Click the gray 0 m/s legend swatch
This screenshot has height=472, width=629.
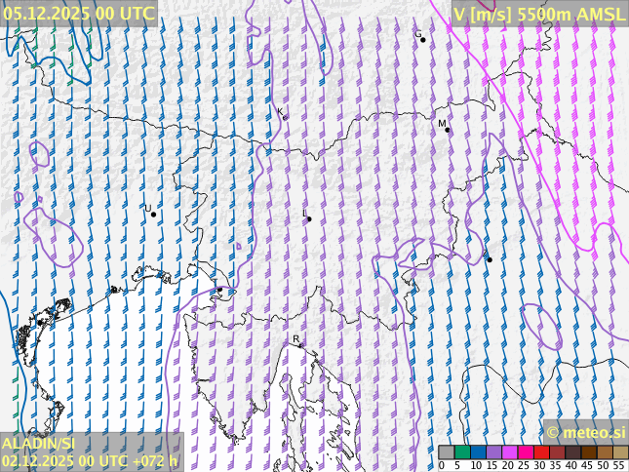click(x=446, y=452)
